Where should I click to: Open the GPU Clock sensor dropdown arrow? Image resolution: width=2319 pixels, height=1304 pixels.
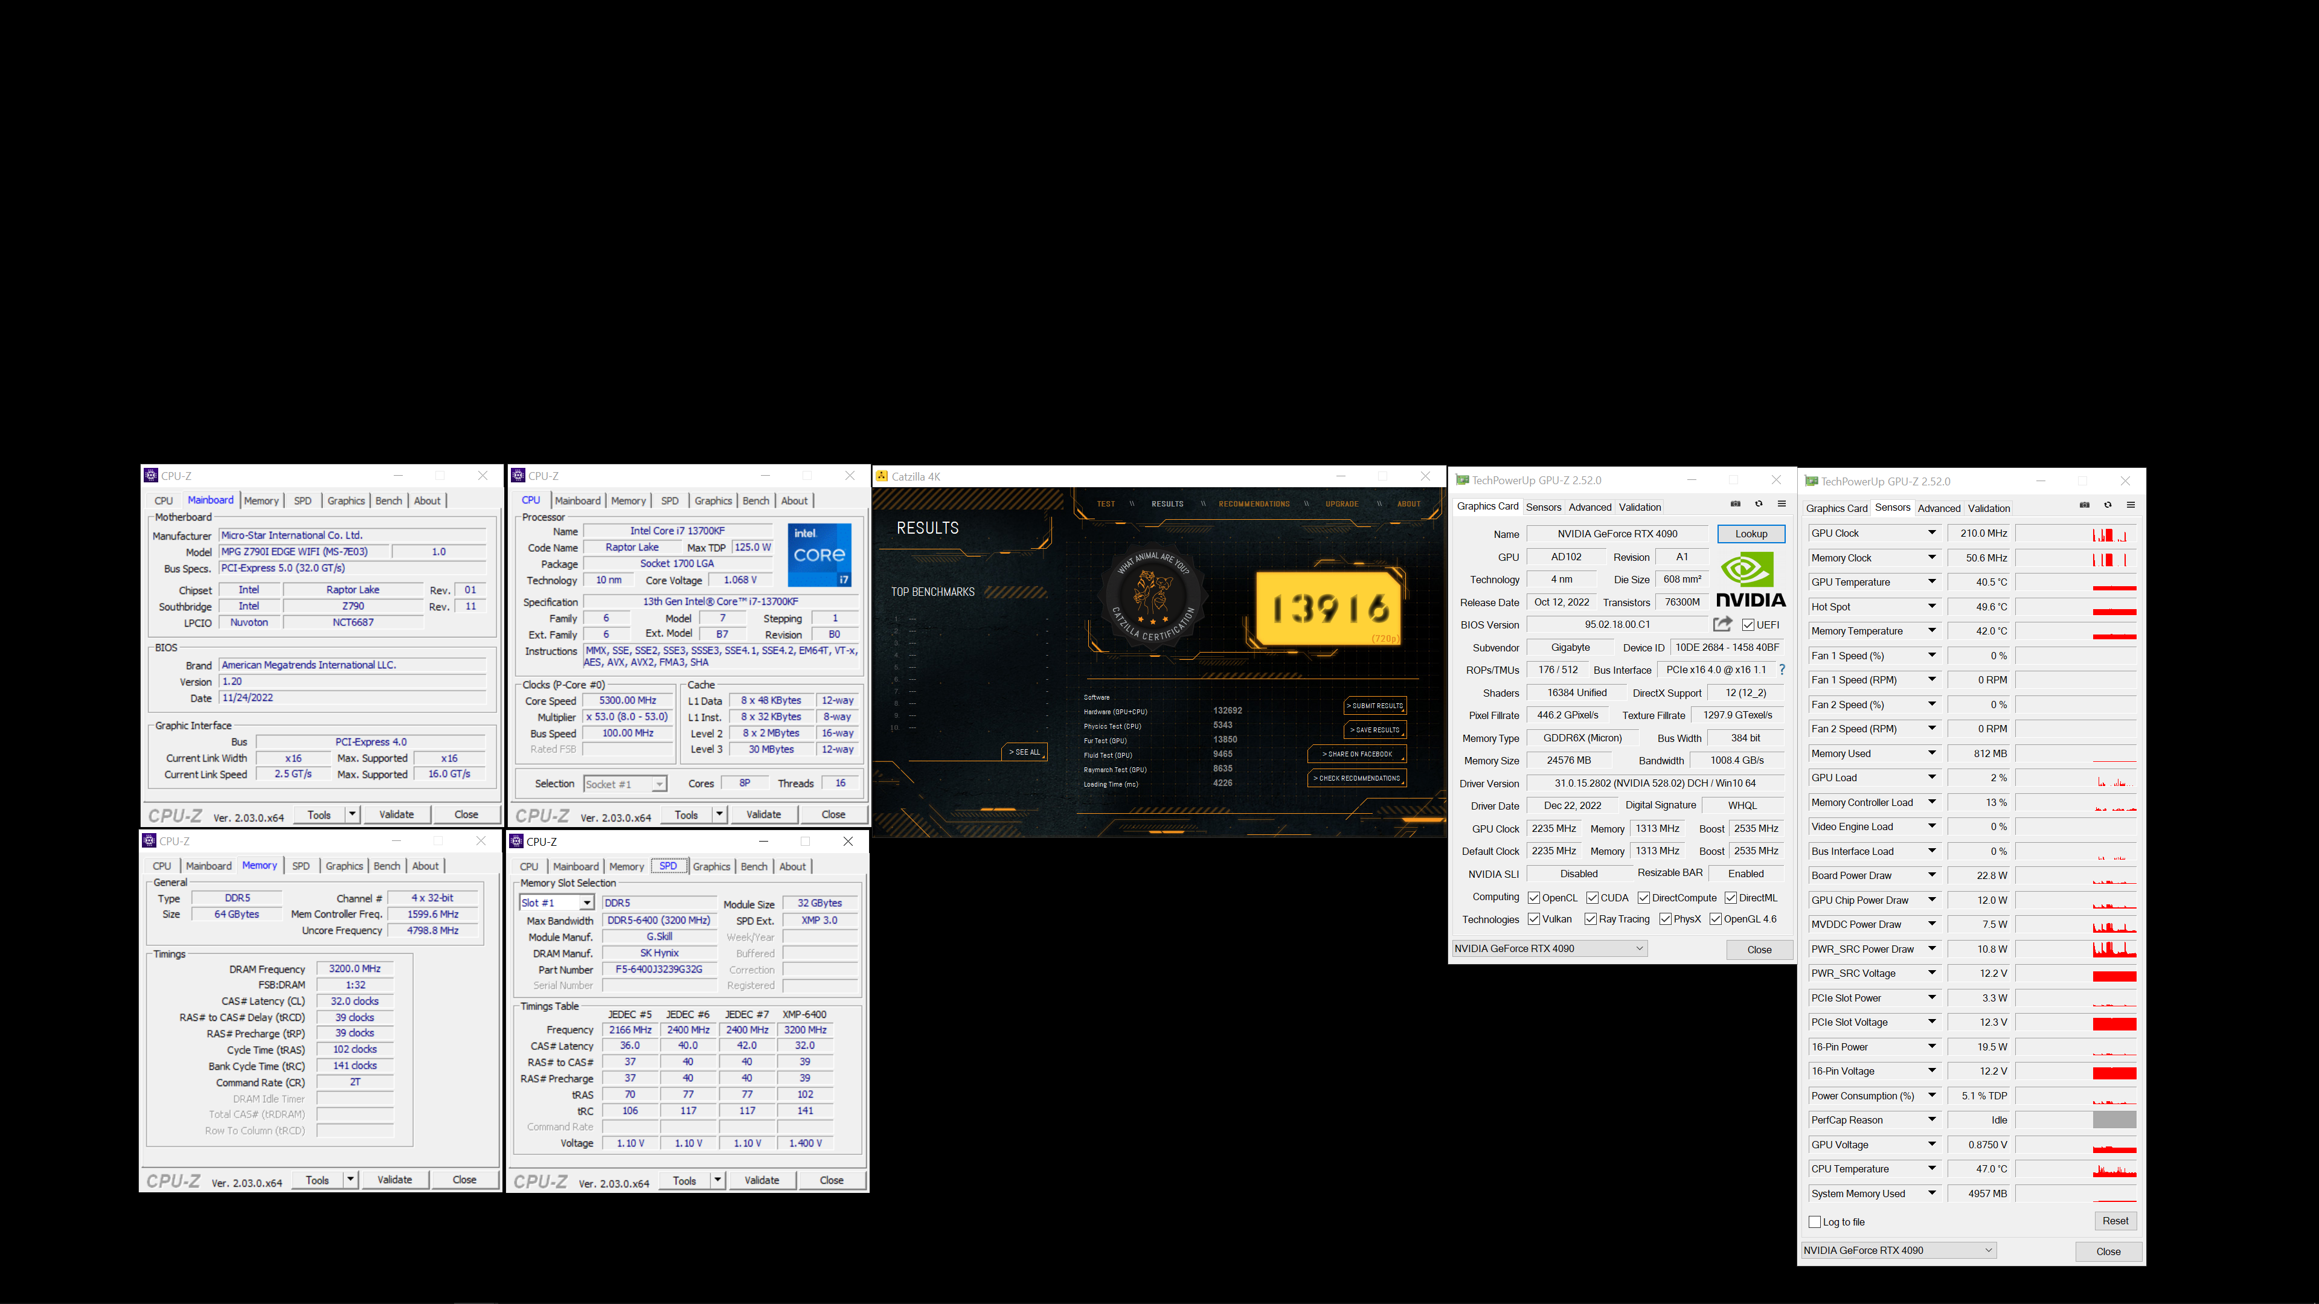1932,532
